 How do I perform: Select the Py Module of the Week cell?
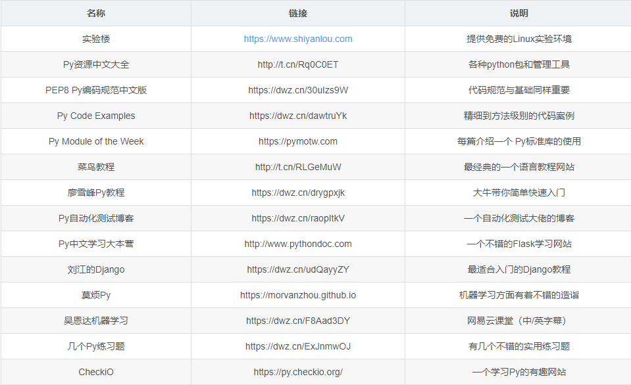point(96,141)
